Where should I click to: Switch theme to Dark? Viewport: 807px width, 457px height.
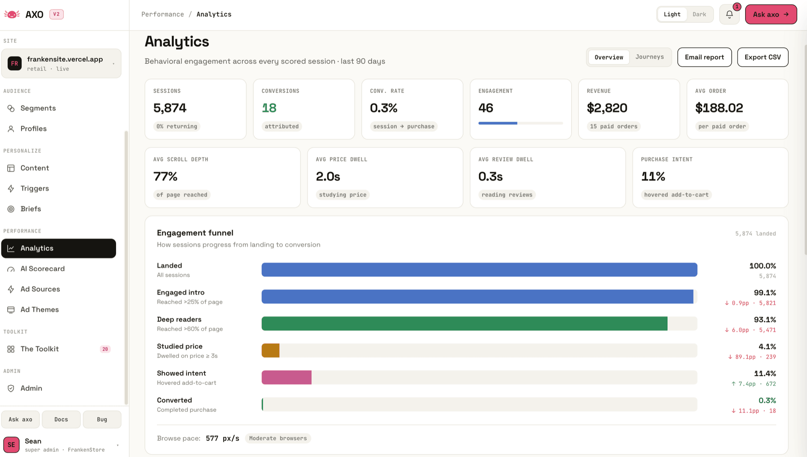[699, 14]
